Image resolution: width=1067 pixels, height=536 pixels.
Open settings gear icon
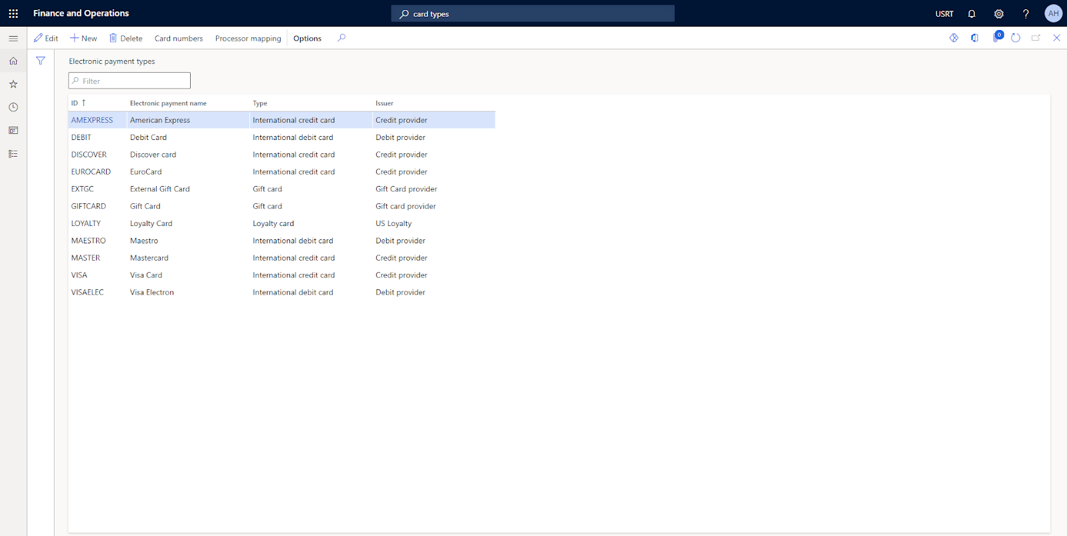999,13
